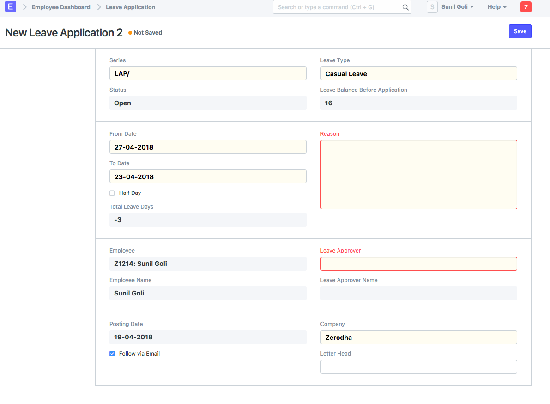The image size is (550, 404).
Task: Navigate to Employee Dashboard breadcrumb
Action: 60,7
